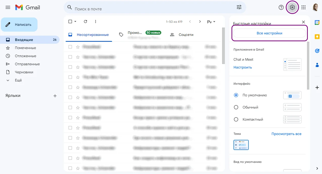The width and height of the screenshot is (322, 174).
Task: Tick the checkbox of the first email
Action: click(70, 47)
